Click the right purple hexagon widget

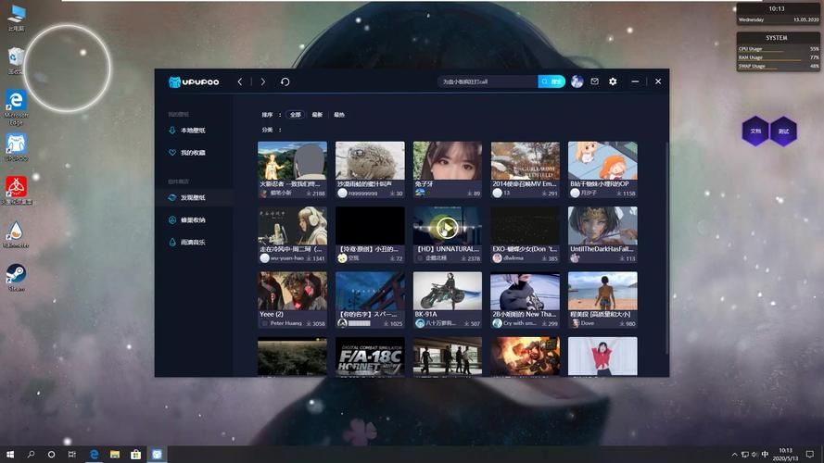(783, 131)
